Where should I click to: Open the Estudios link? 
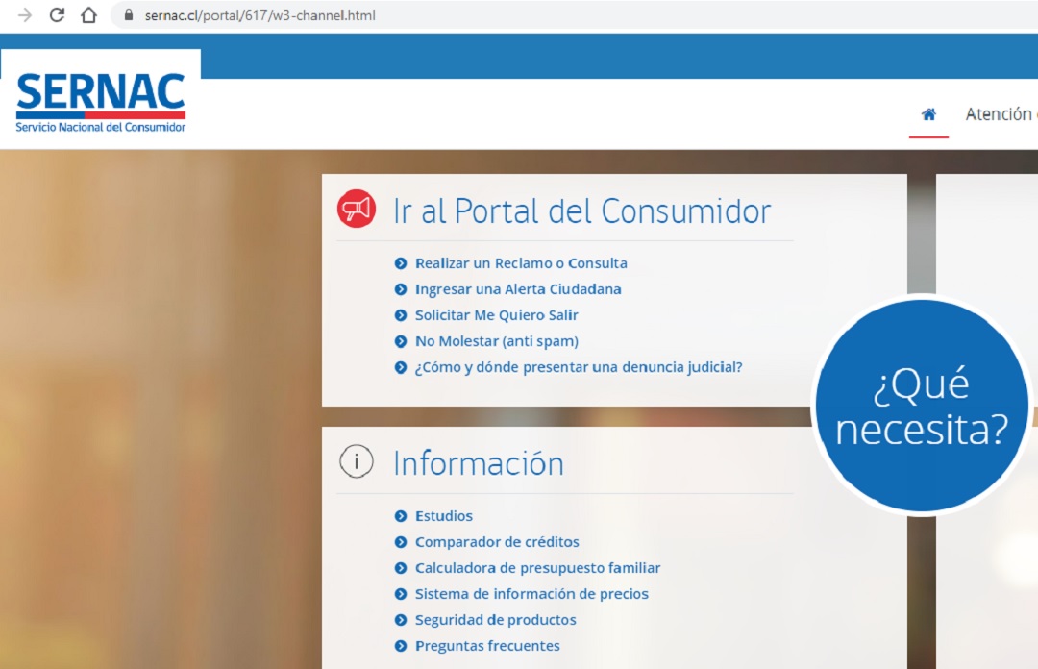443,516
